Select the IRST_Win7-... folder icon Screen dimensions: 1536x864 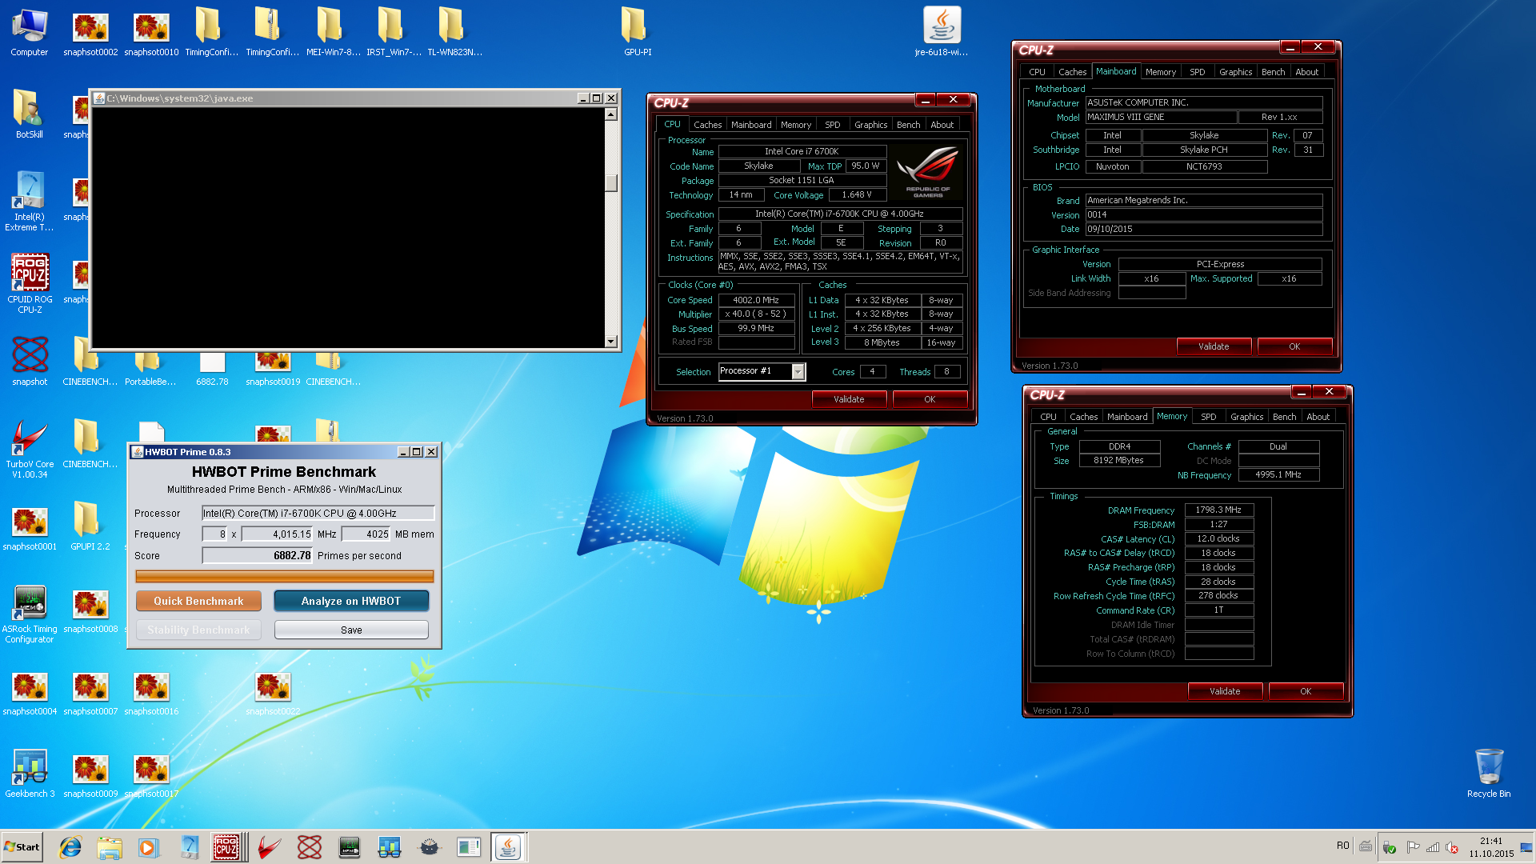394,32
